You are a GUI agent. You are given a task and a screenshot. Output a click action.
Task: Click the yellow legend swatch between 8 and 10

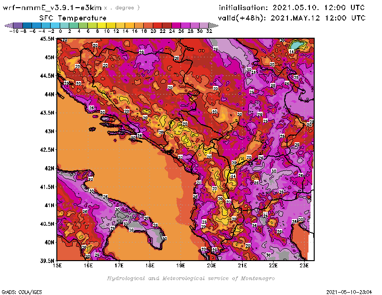click(x=102, y=25)
